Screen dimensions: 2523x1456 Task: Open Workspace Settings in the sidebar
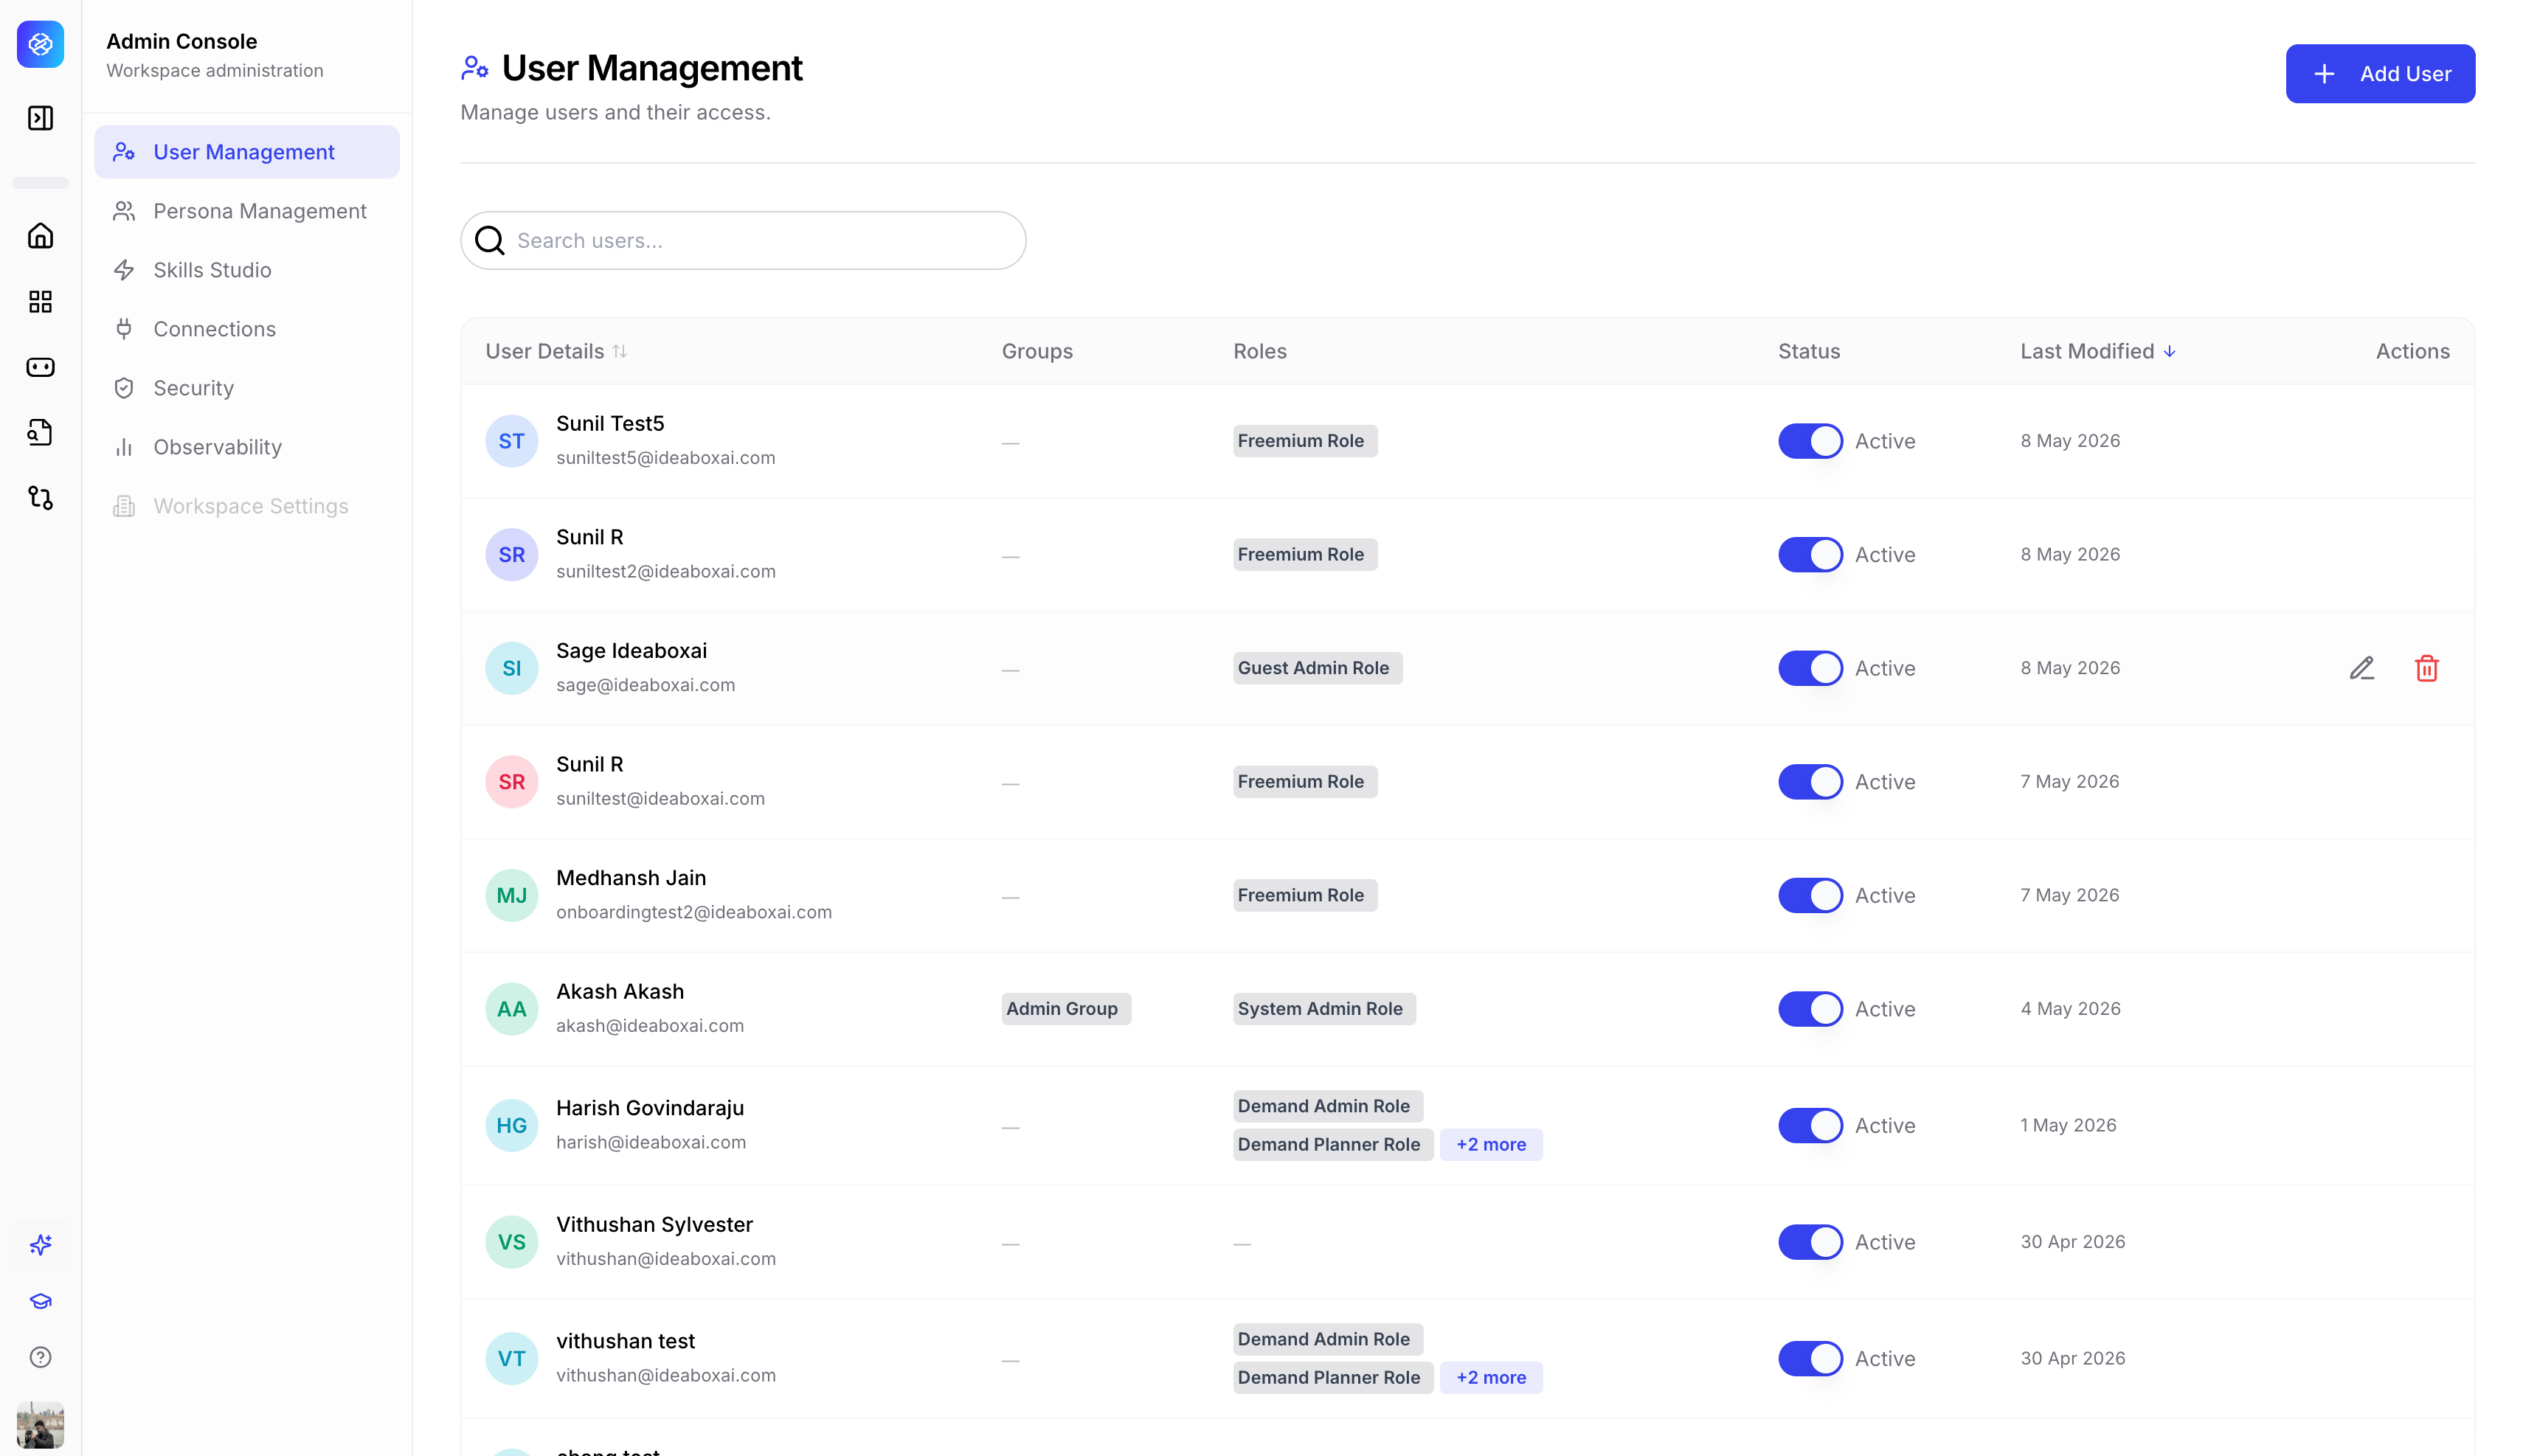coord(246,506)
